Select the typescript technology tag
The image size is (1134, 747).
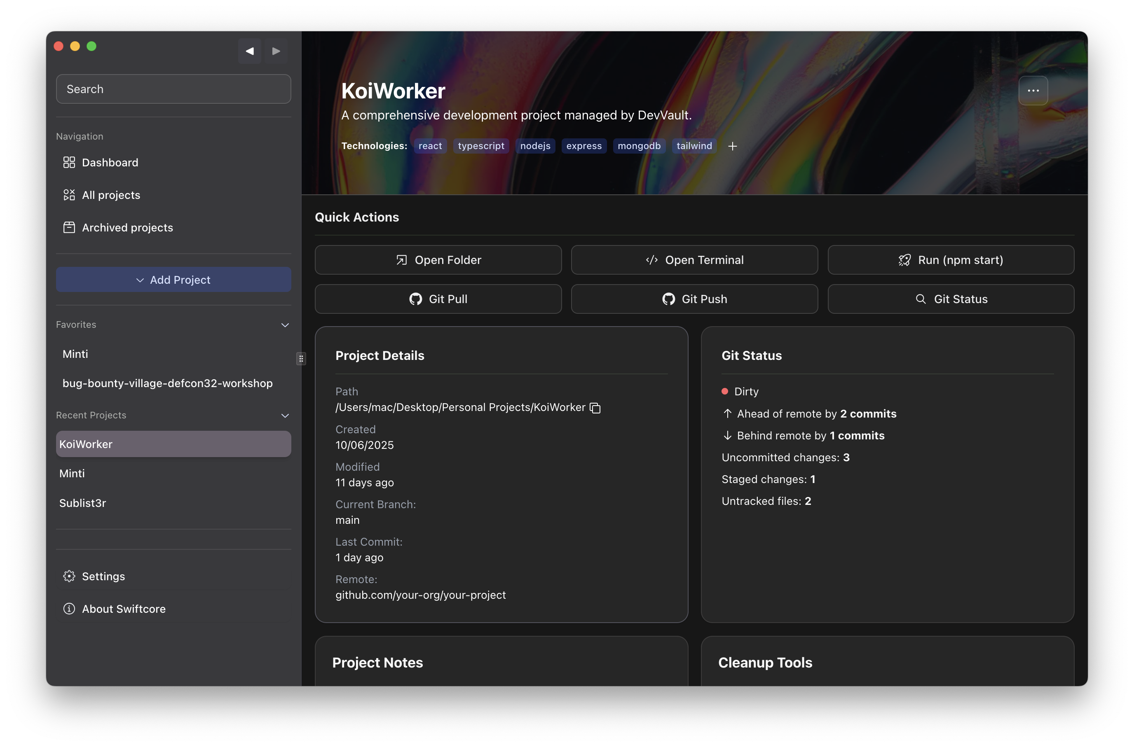point(480,146)
